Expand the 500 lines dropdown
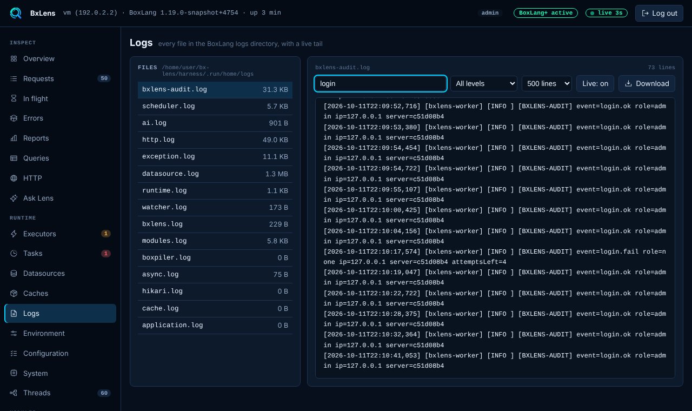Screen dimensions: 692x411 coord(547,83)
